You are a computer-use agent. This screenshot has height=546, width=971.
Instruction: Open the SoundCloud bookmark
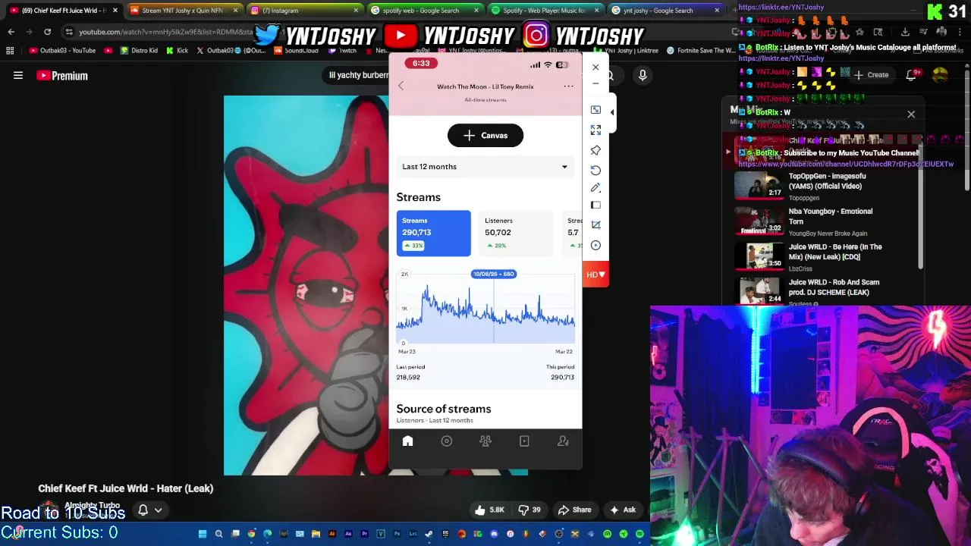(296, 51)
